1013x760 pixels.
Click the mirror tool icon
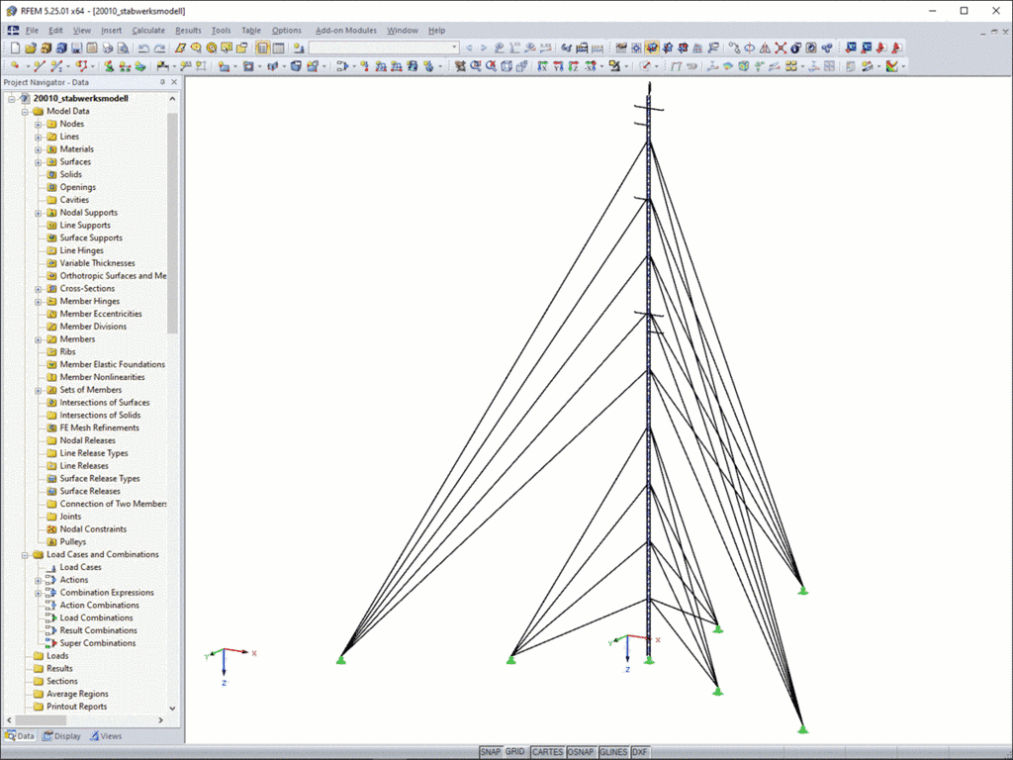765,47
